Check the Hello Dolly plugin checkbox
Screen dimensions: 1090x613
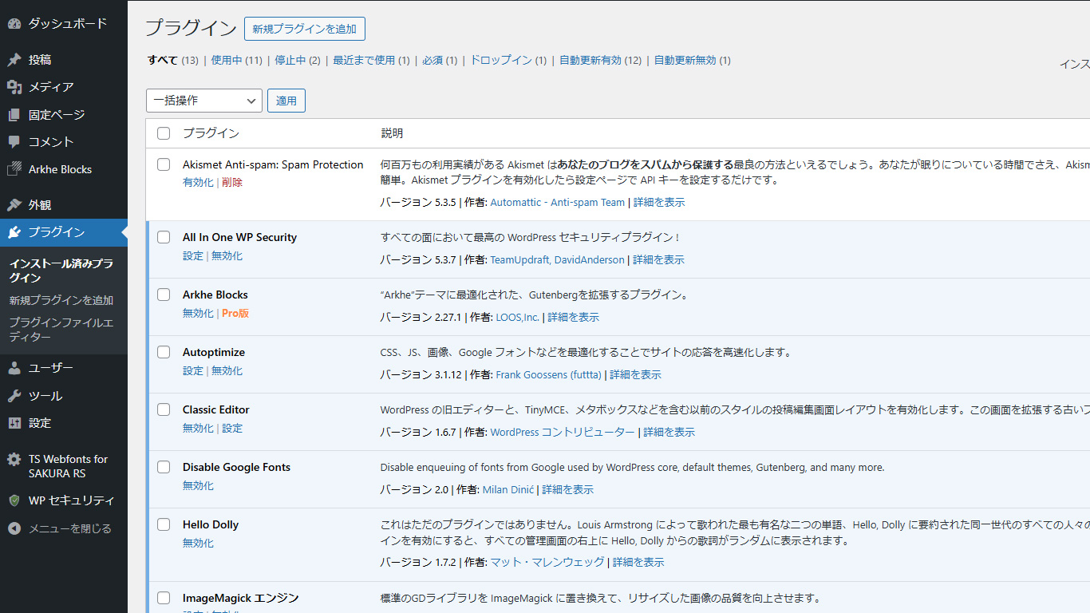[164, 524]
